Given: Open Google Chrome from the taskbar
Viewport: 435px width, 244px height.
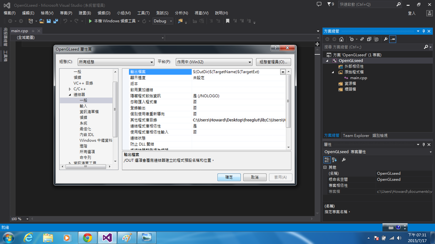Looking at the screenshot, I should point(87,238).
